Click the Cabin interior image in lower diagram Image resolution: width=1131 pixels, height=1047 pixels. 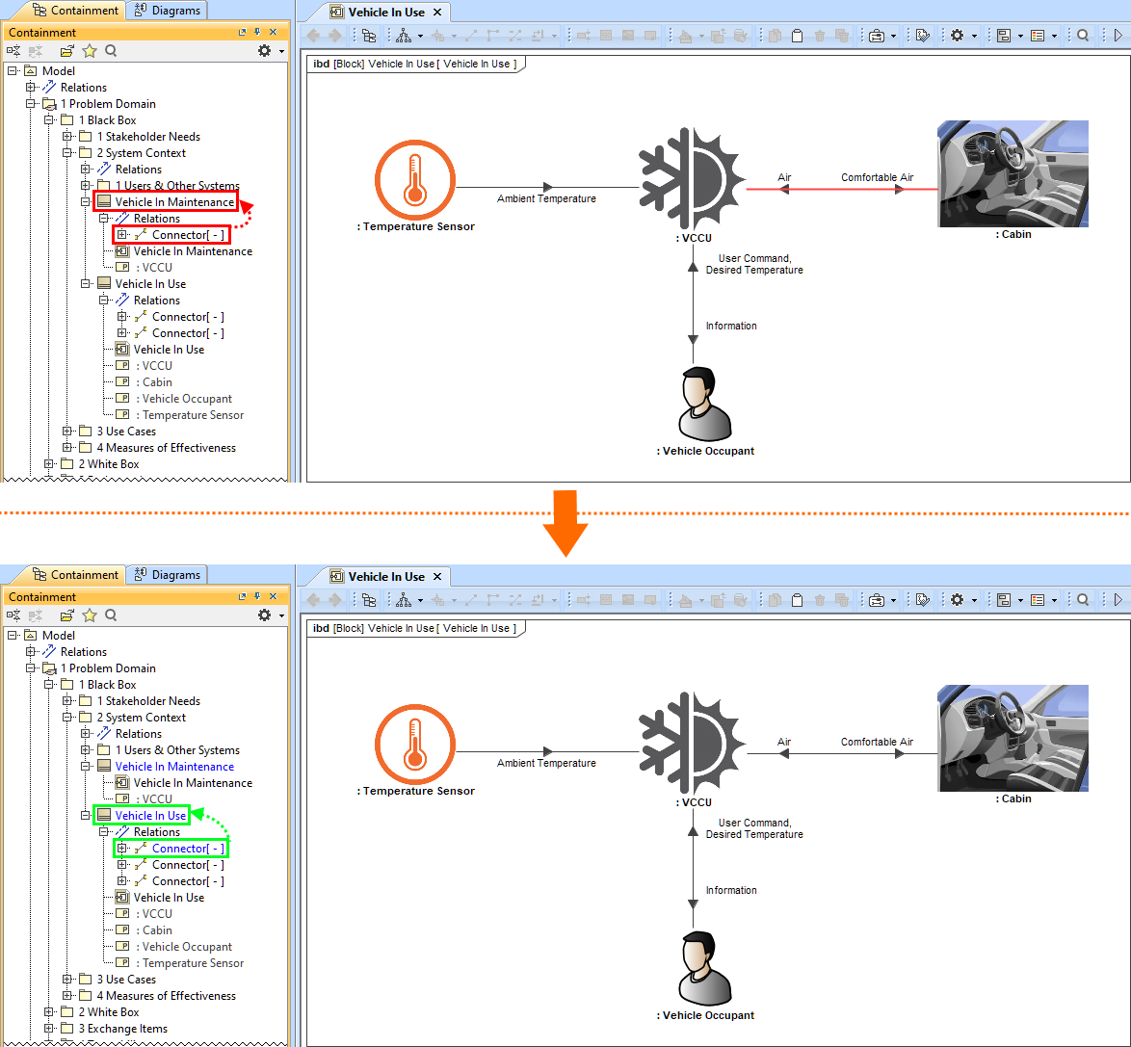1013,738
